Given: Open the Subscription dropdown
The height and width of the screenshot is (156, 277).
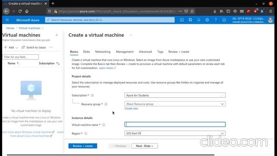Looking at the screenshot, I should 175,95.
